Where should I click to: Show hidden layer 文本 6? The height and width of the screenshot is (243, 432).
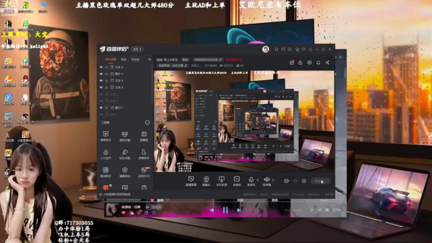pos(101,101)
